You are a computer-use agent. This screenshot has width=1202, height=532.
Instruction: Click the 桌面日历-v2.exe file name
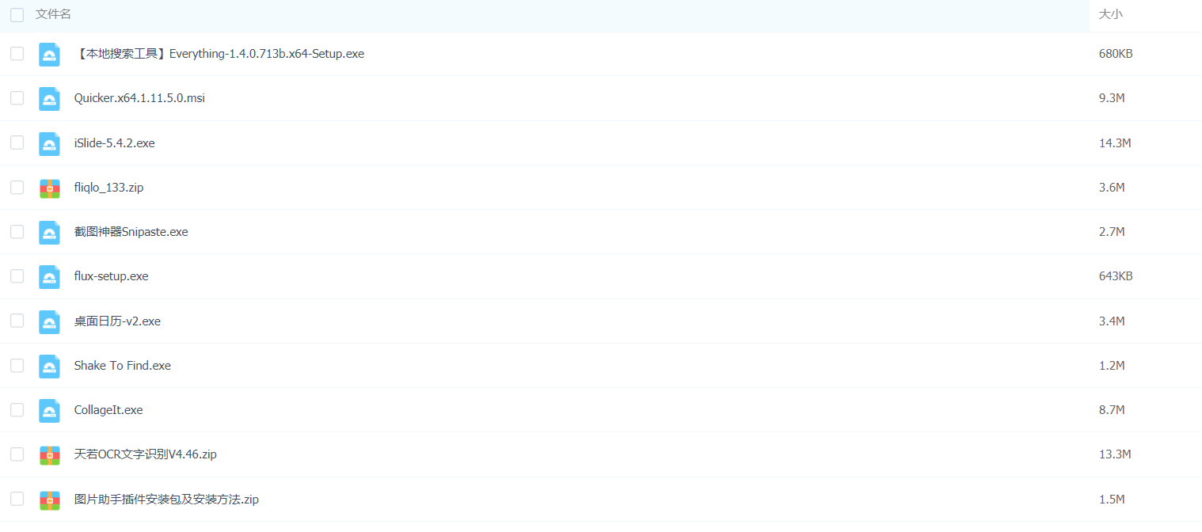tap(117, 321)
